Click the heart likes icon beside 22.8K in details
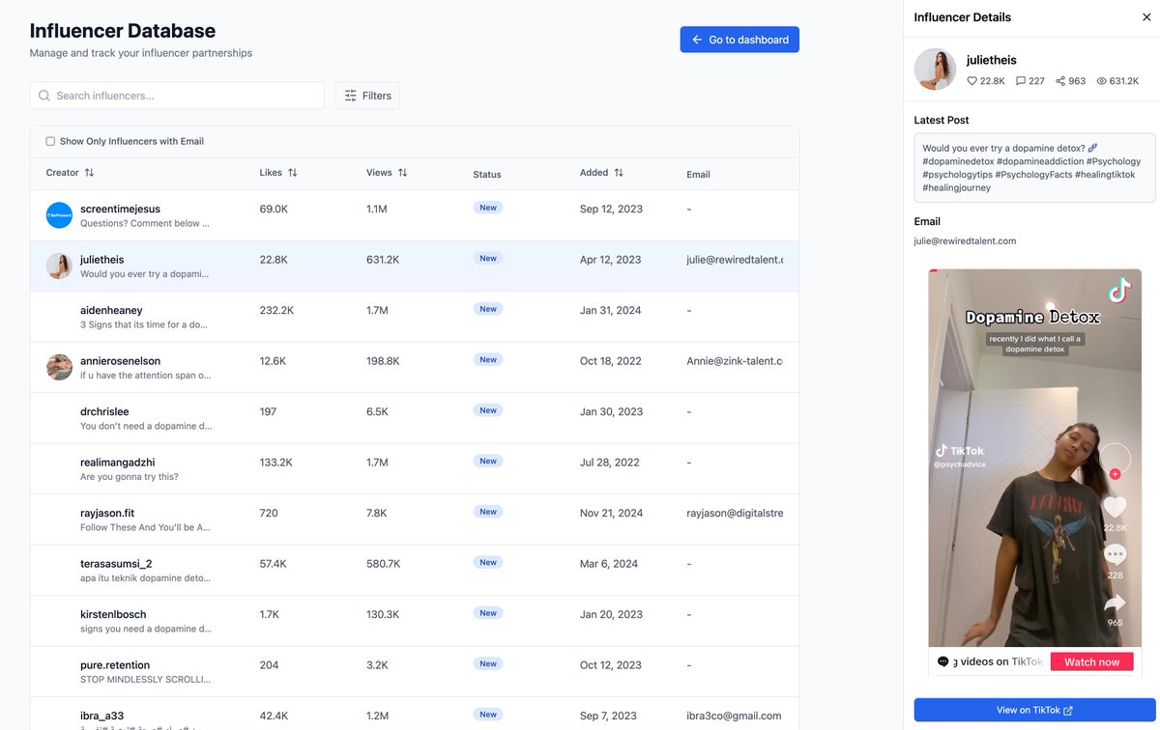 point(972,81)
